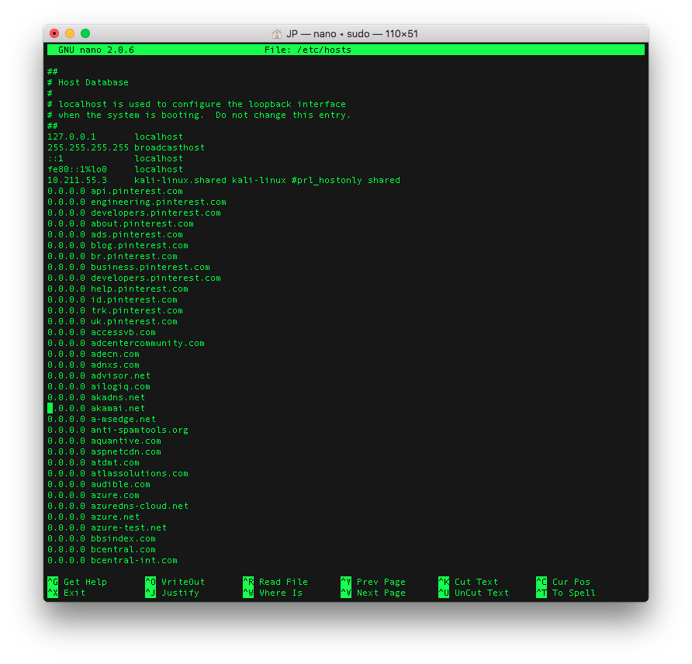Click the '::1 localhost' entry
Viewport: 692px width, 664px height.
[115, 158]
